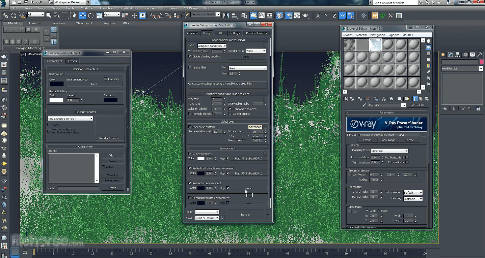Viewport: 485px width, 258px height.
Task: Open the Modifier List dropdown
Action: click(x=462, y=68)
